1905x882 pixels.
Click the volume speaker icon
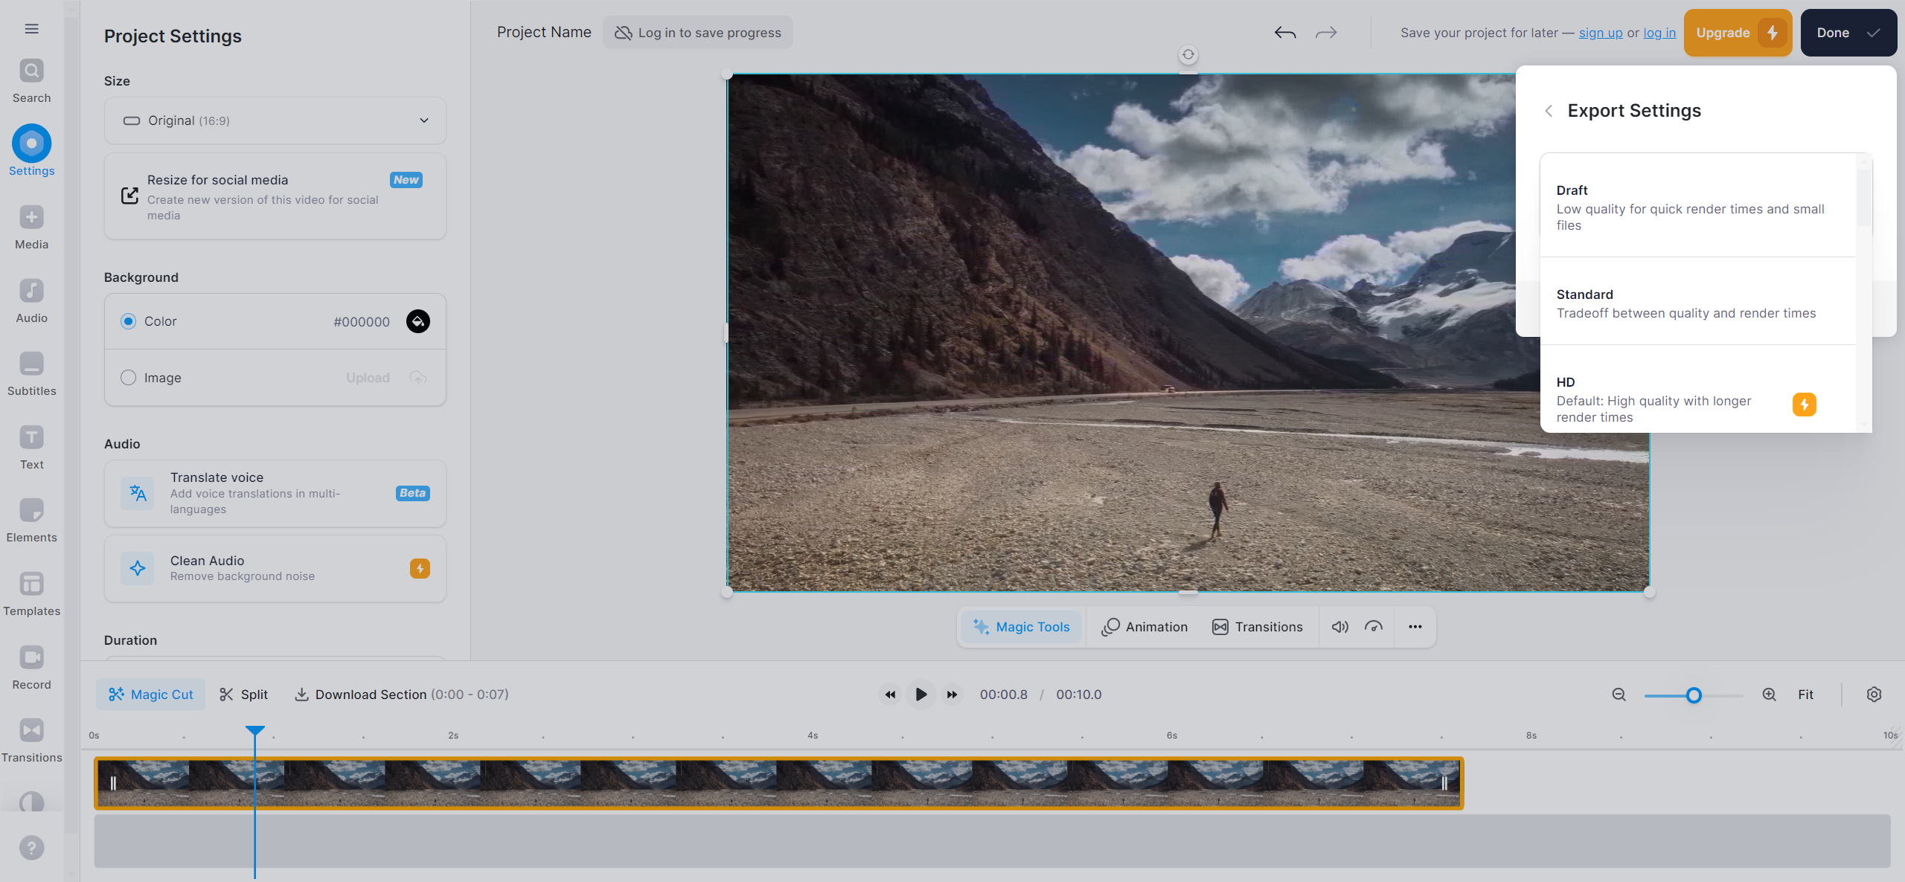pos(1339,627)
